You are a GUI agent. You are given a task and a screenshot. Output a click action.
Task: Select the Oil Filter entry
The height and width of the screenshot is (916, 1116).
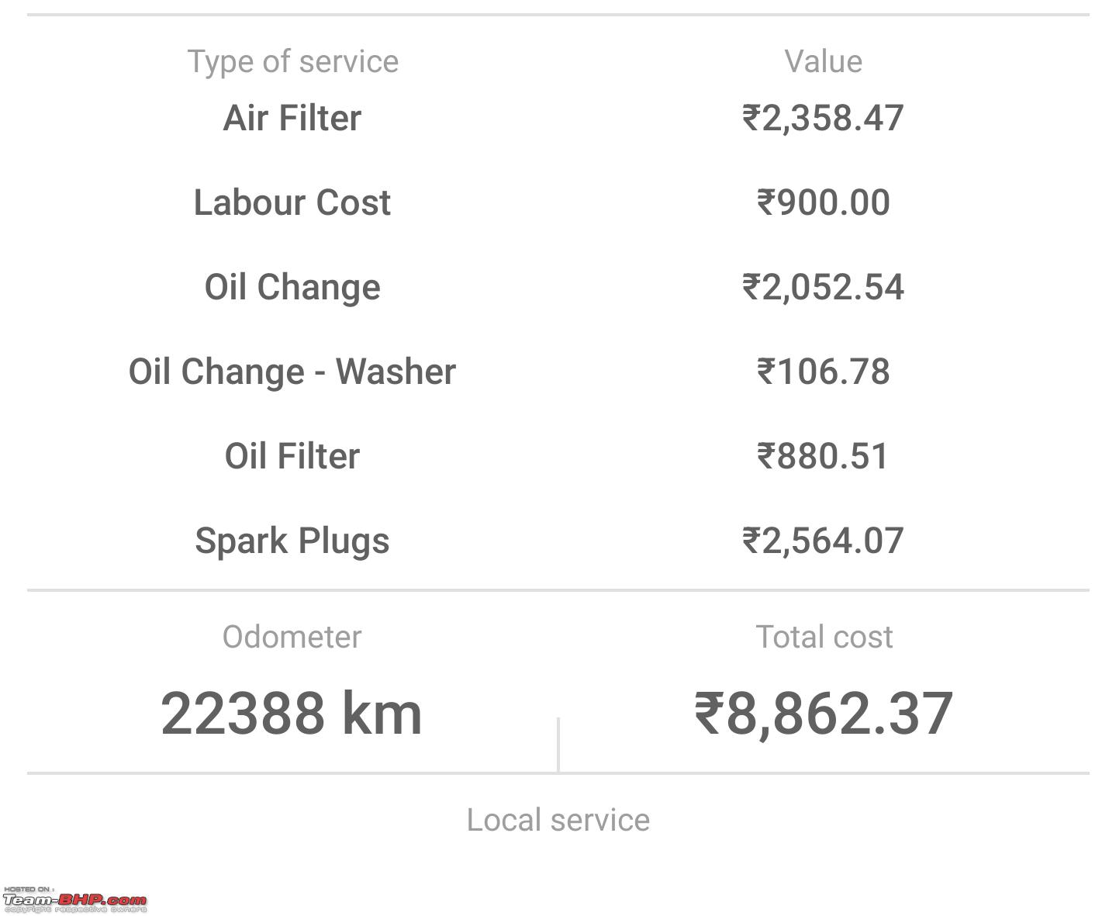pyautogui.click(x=292, y=456)
